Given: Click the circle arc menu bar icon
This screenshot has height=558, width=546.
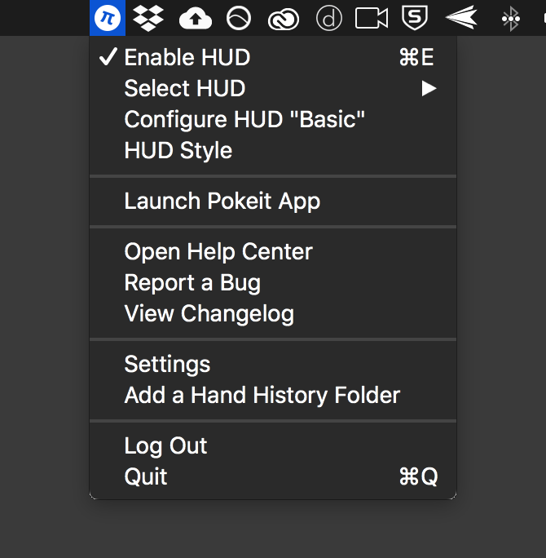Looking at the screenshot, I should (x=239, y=18).
